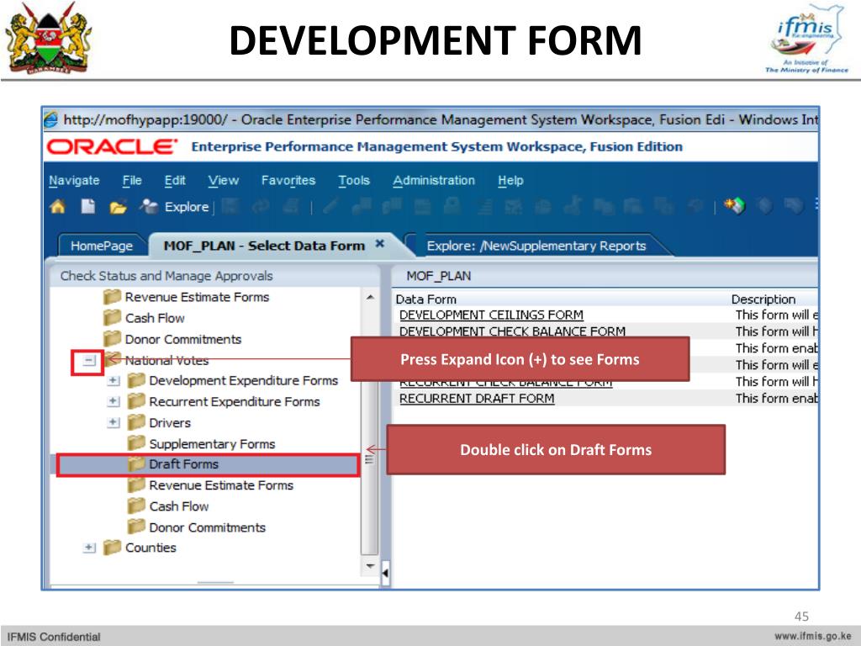Collapse the National Votes folder

point(89,360)
